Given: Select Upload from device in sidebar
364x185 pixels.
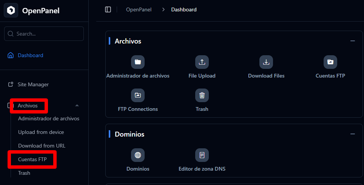Looking at the screenshot, I should coord(41,132).
